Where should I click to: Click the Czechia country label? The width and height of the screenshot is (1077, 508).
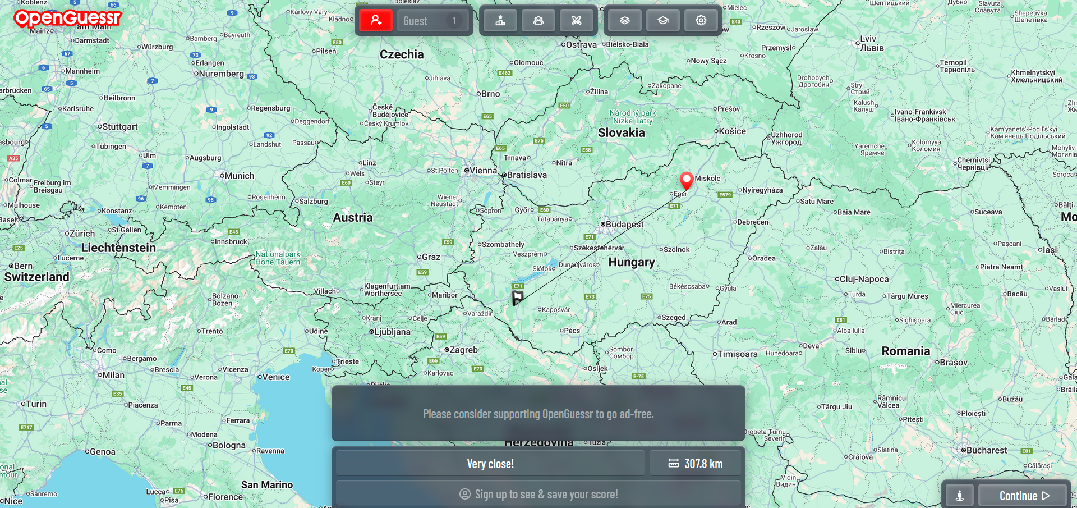tap(402, 54)
